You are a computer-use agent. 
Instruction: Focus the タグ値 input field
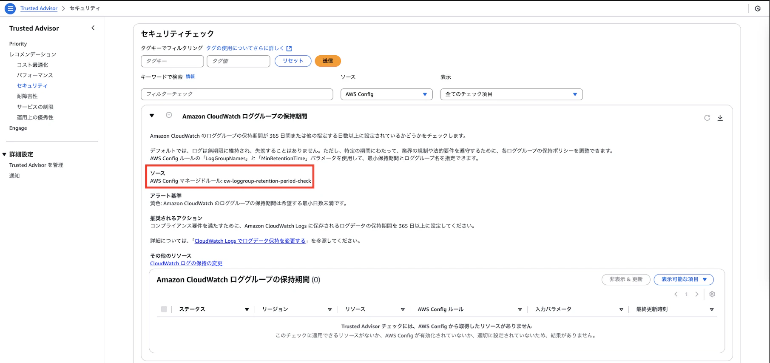point(239,61)
